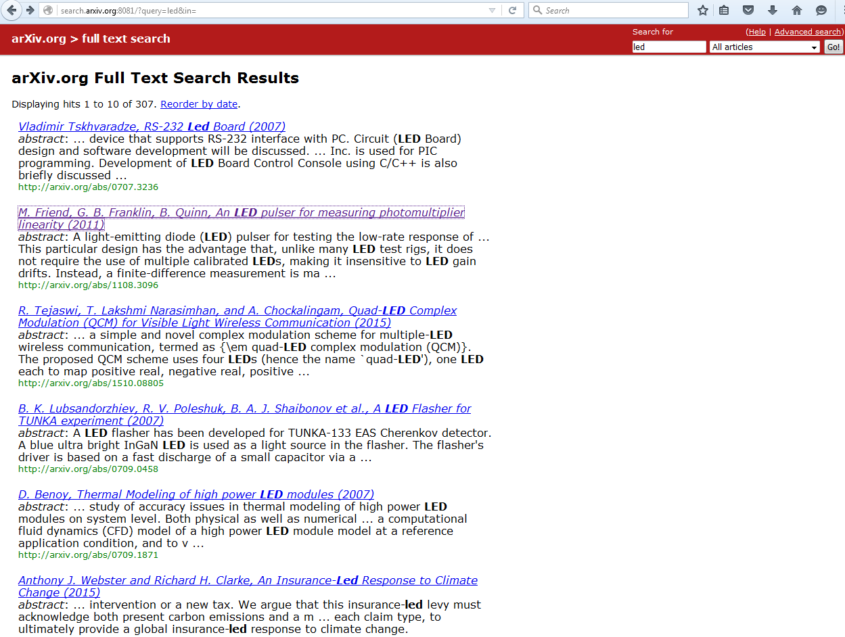Screen dimensions: 845x637
Task: Focus the browser Search box
Action: click(x=612, y=10)
